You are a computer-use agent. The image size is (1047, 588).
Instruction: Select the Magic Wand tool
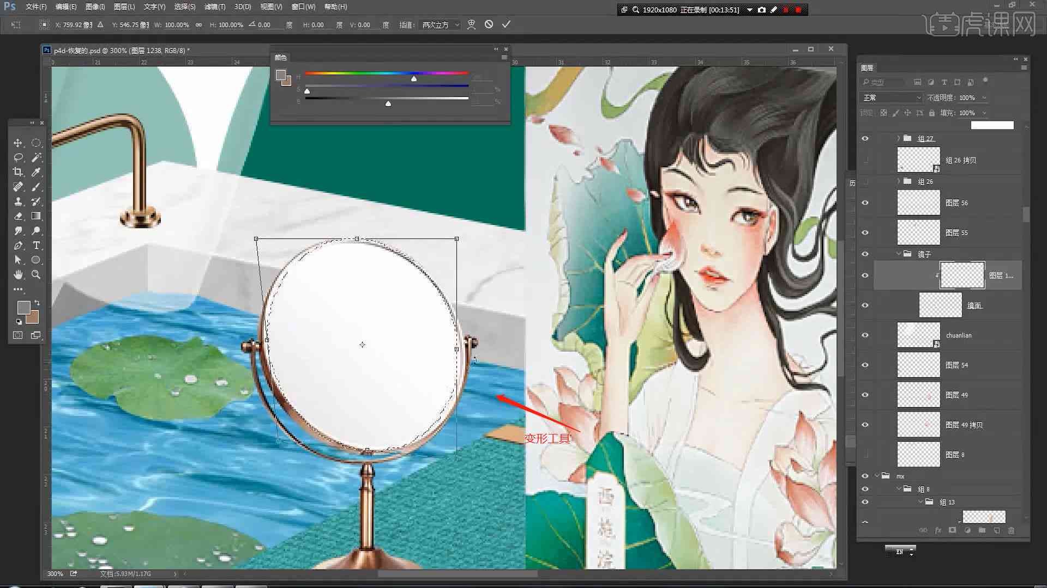(x=36, y=157)
